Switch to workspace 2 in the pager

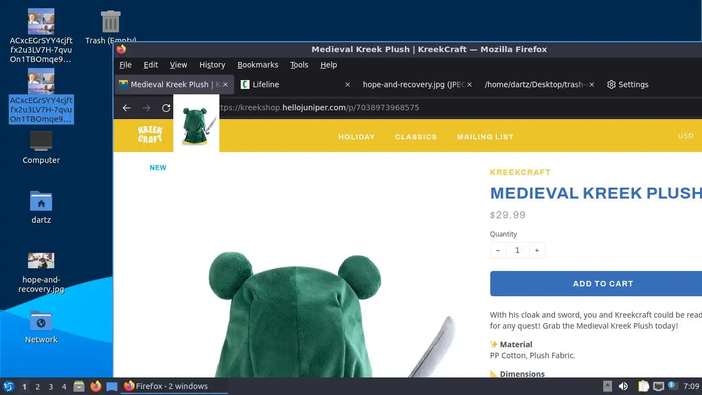point(37,386)
